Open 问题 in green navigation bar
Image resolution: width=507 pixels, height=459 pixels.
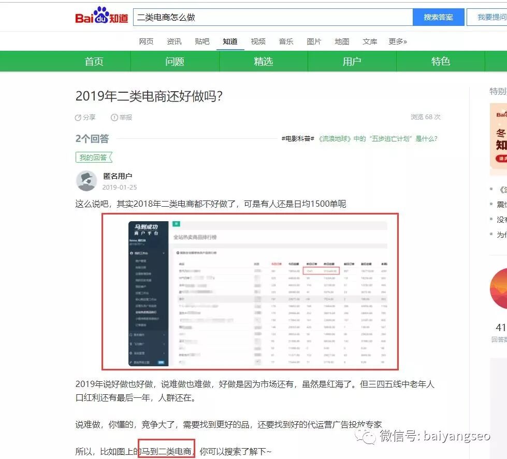(x=175, y=61)
